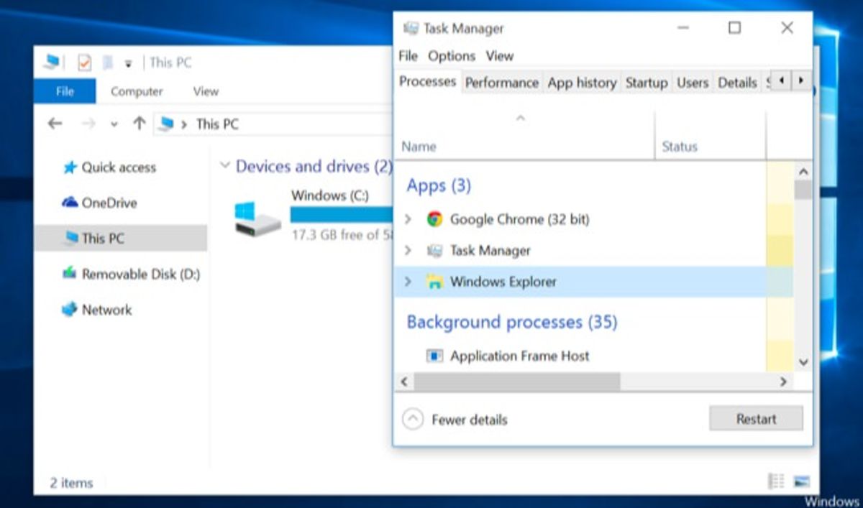Click the This PC breadcrumb in address bar

coord(217,124)
